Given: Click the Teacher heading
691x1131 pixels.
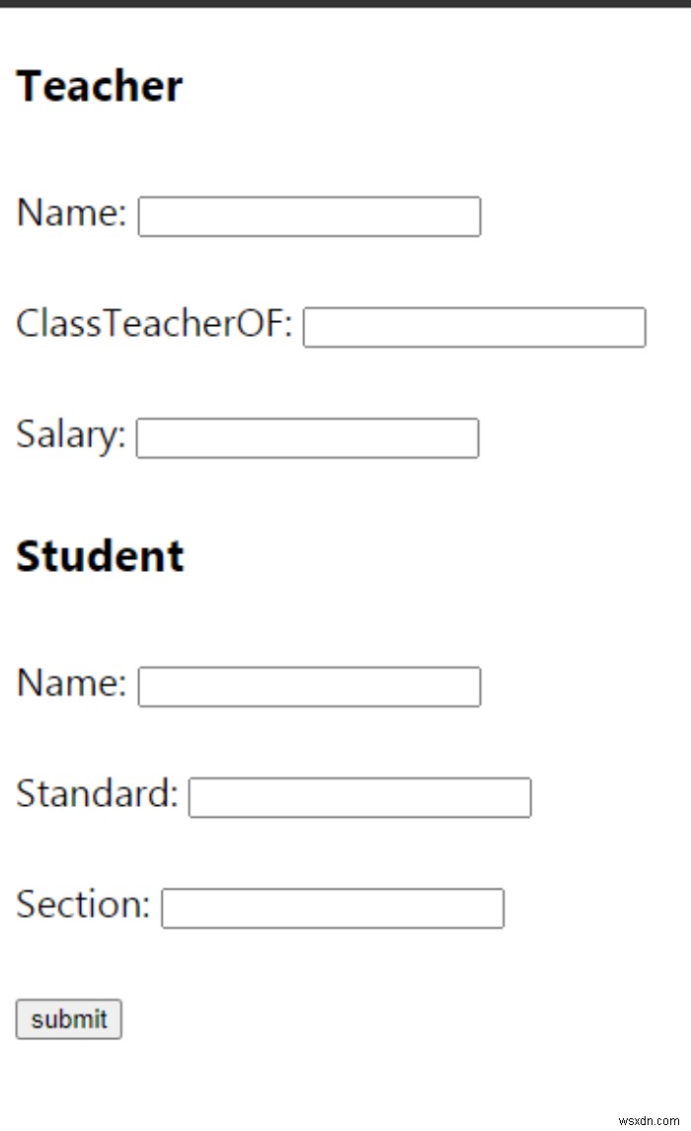Looking at the screenshot, I should coord(100,86).
